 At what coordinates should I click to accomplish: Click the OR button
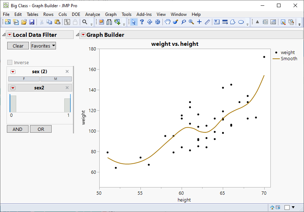[41, 129]
